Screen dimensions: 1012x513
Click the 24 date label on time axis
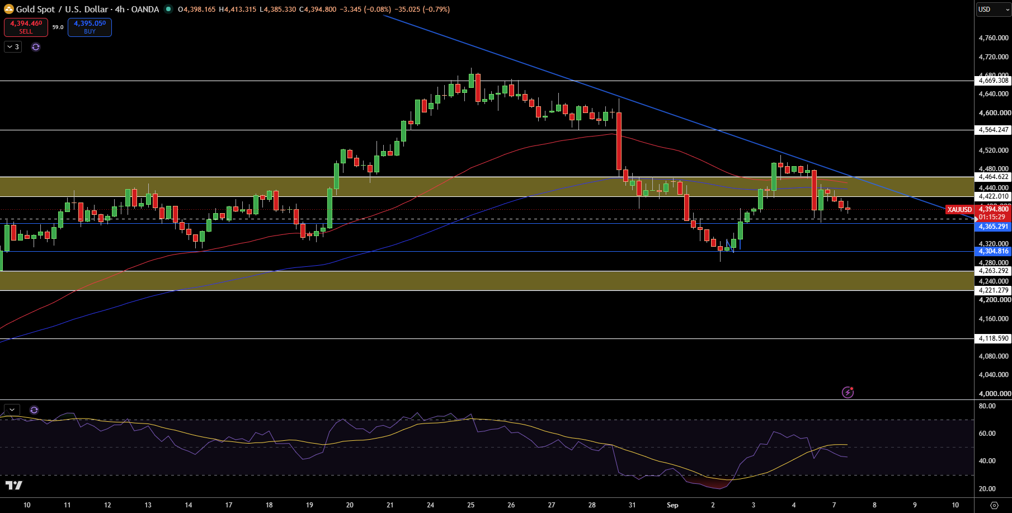click(430, 505)
